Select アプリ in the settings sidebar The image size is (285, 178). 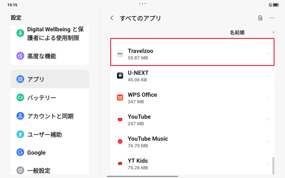(x=50, y=79)
